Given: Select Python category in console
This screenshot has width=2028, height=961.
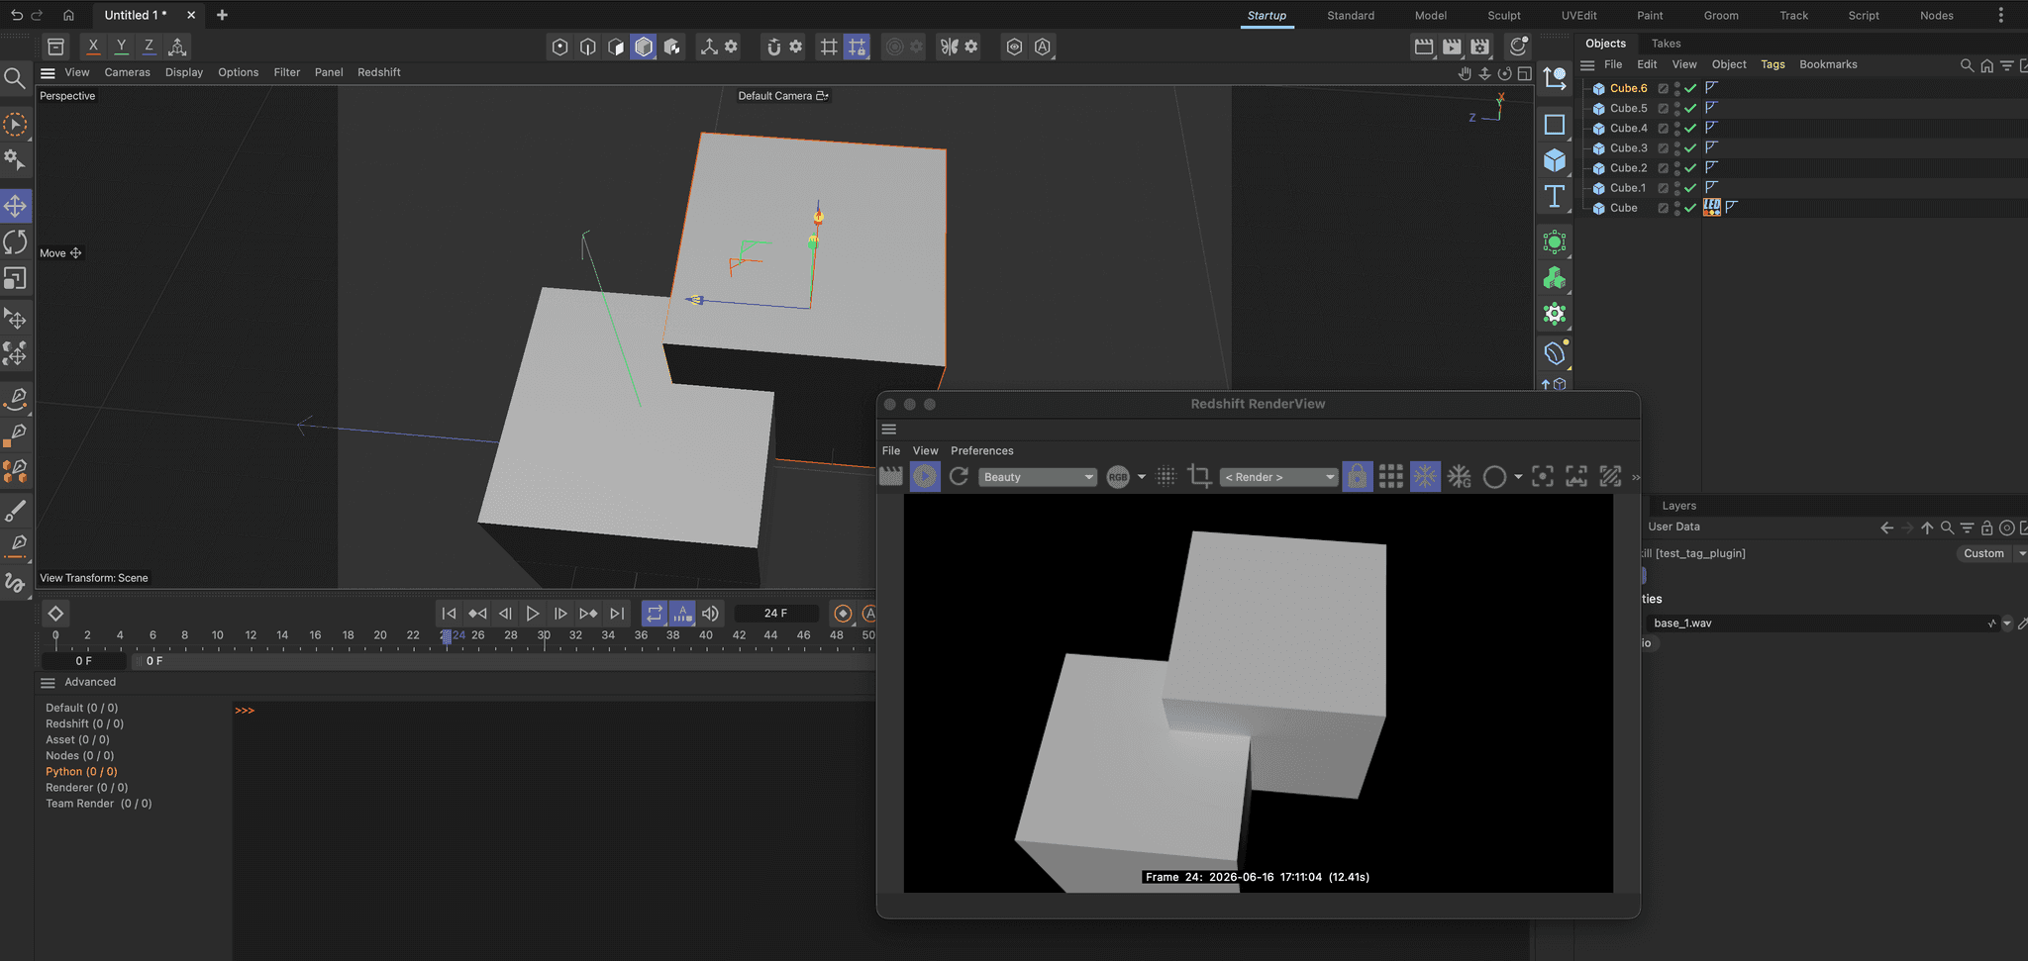Looking at the screenshot, I should pyautogui.click(x=81, y=772).
